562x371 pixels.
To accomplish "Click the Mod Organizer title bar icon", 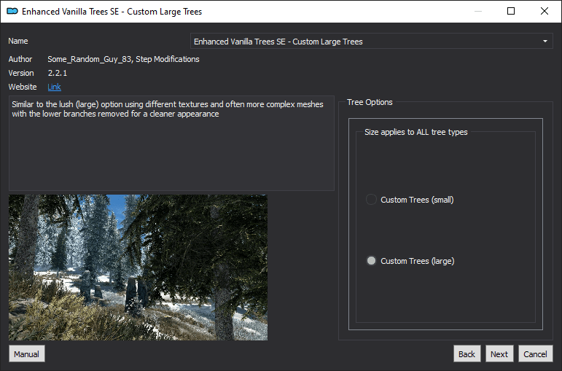I will [x=12, y=11].
